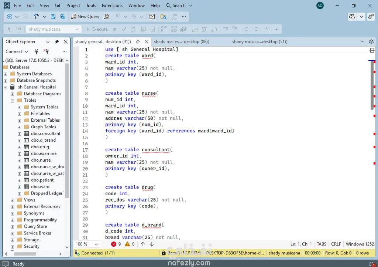Click the editor vertical scrollbar thumb
The width and height of the screenshot is (378, 267).
point(372,85)
